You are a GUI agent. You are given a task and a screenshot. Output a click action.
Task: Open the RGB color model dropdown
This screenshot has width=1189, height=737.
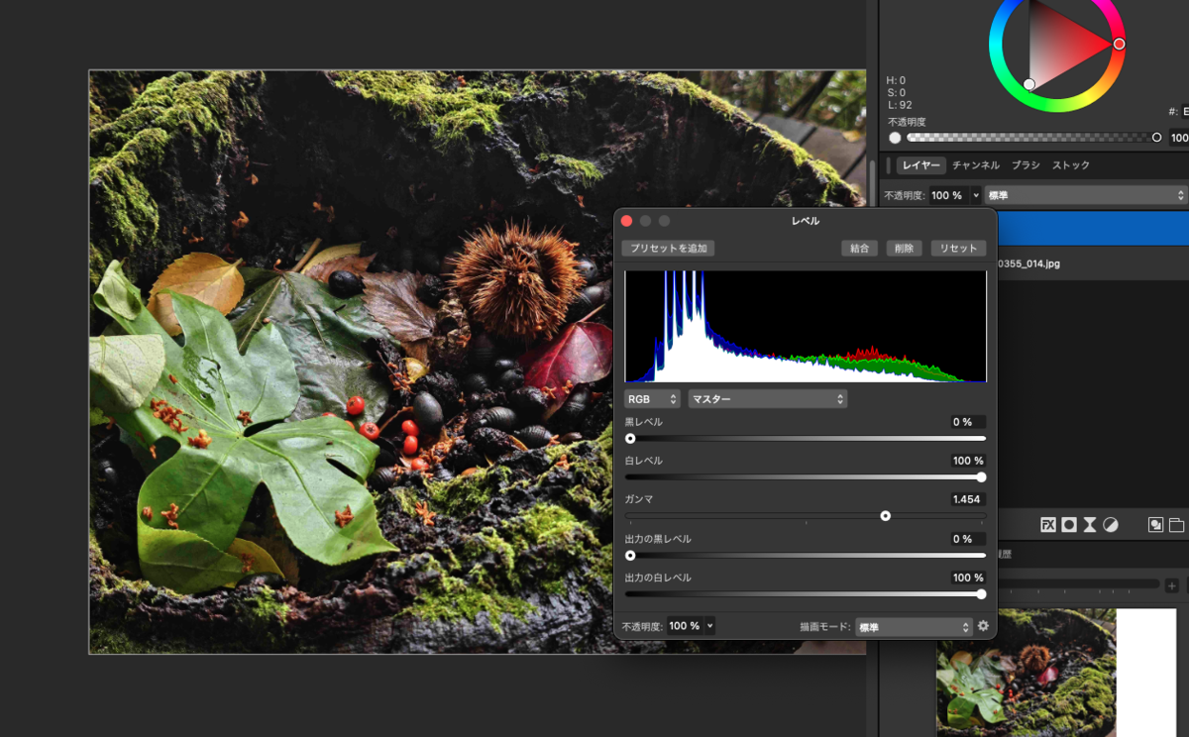click(652, 399)
